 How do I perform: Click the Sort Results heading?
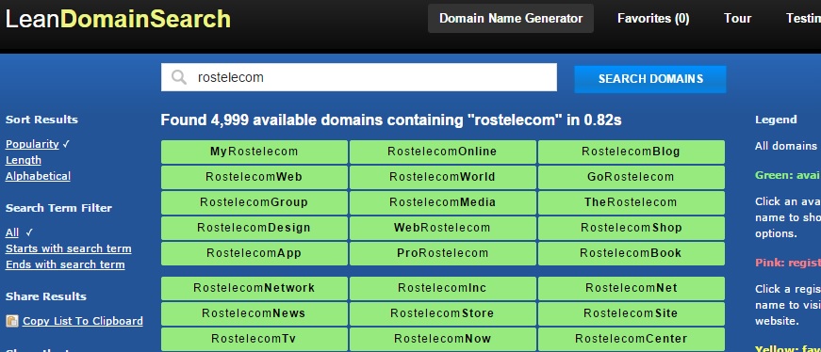41,120
